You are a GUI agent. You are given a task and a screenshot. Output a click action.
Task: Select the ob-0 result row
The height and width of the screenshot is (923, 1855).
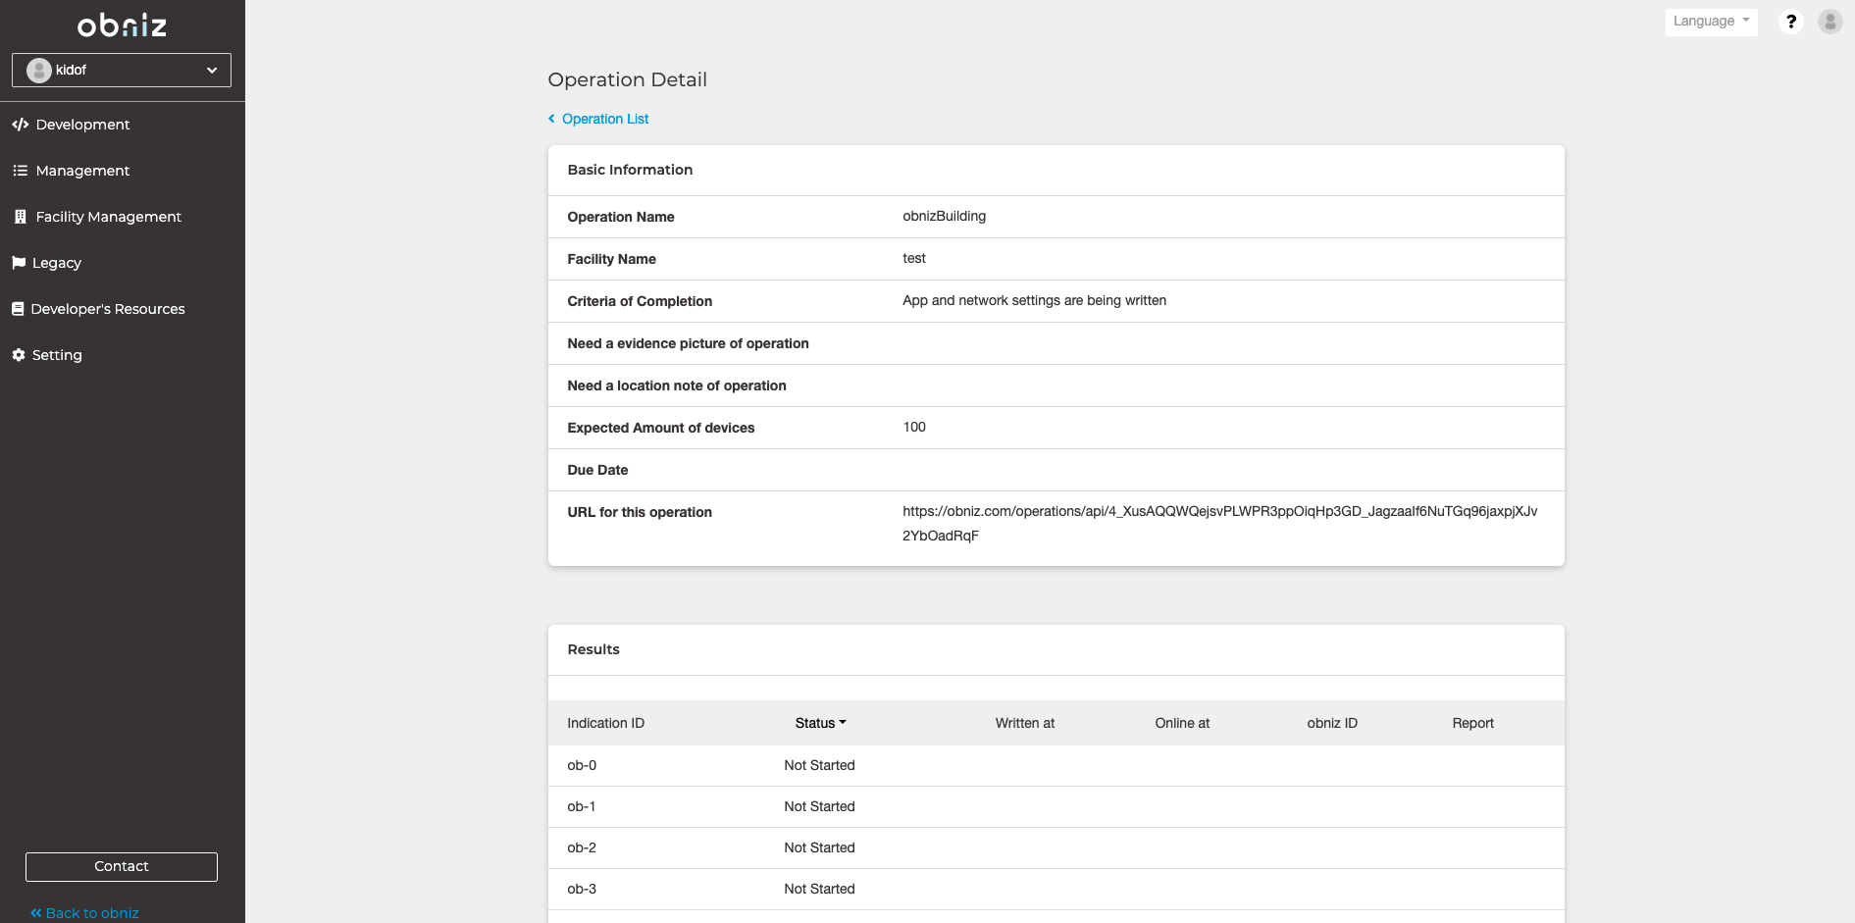pos(1056,765)
